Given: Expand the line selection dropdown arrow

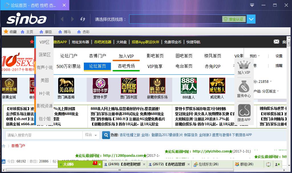Looking at the screenshot, I should click(251, 19).
